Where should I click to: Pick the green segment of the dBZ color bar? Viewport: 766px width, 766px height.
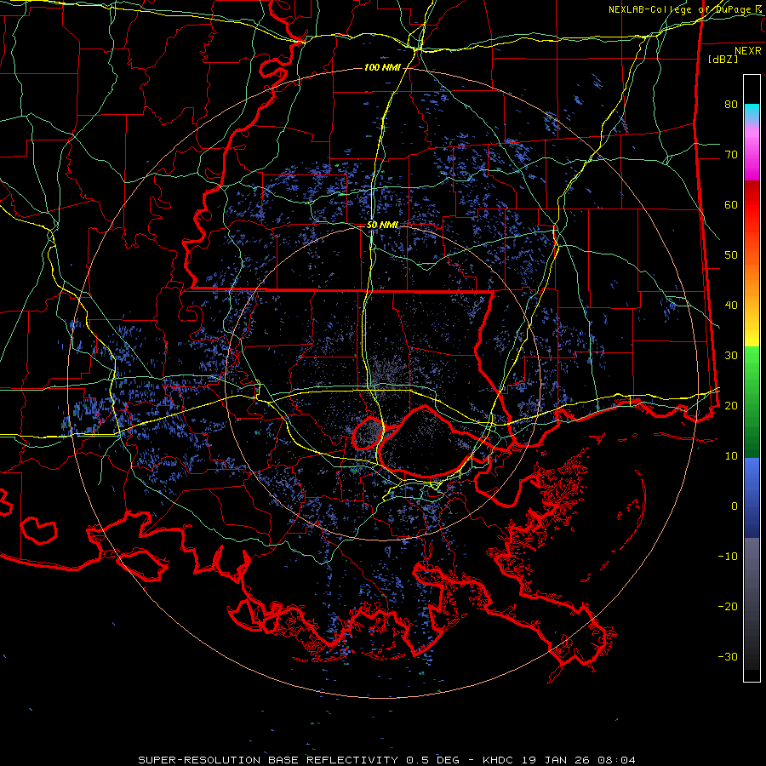tap(752, 402)
